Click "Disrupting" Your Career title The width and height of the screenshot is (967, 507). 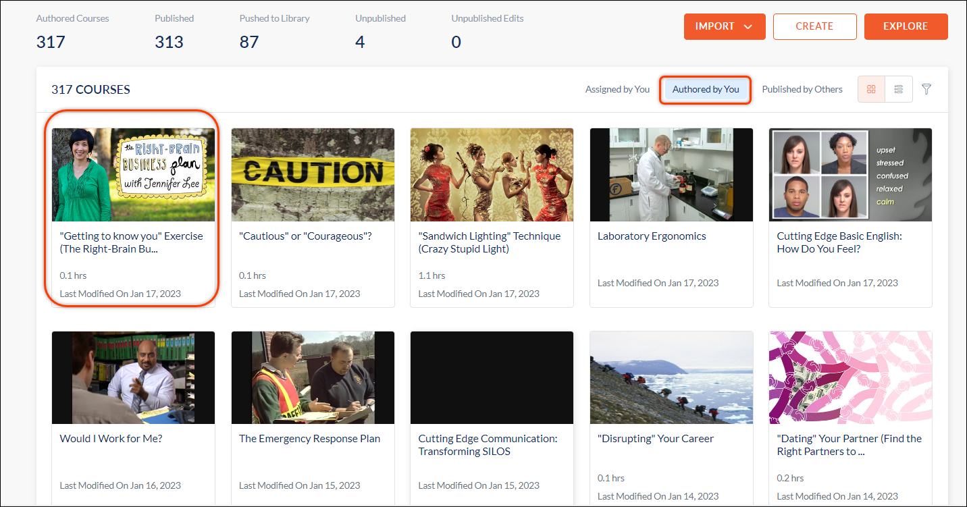coord(656,439)
